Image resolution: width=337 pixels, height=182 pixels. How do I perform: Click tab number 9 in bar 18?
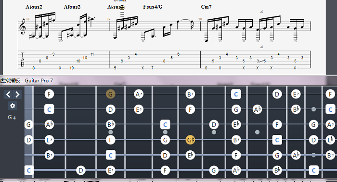coord(53,54)
